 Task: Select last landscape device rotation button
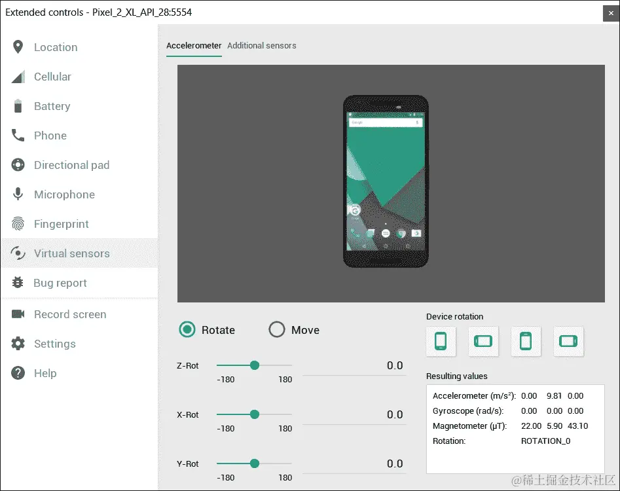point(568,341)
